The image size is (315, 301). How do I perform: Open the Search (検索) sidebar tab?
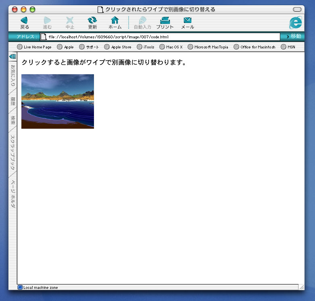[13, 120]
